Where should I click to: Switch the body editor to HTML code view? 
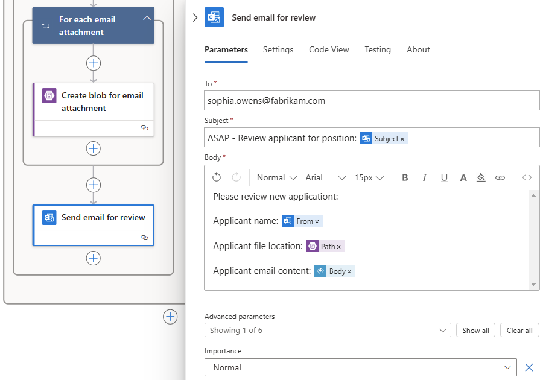tap(527, 177)
